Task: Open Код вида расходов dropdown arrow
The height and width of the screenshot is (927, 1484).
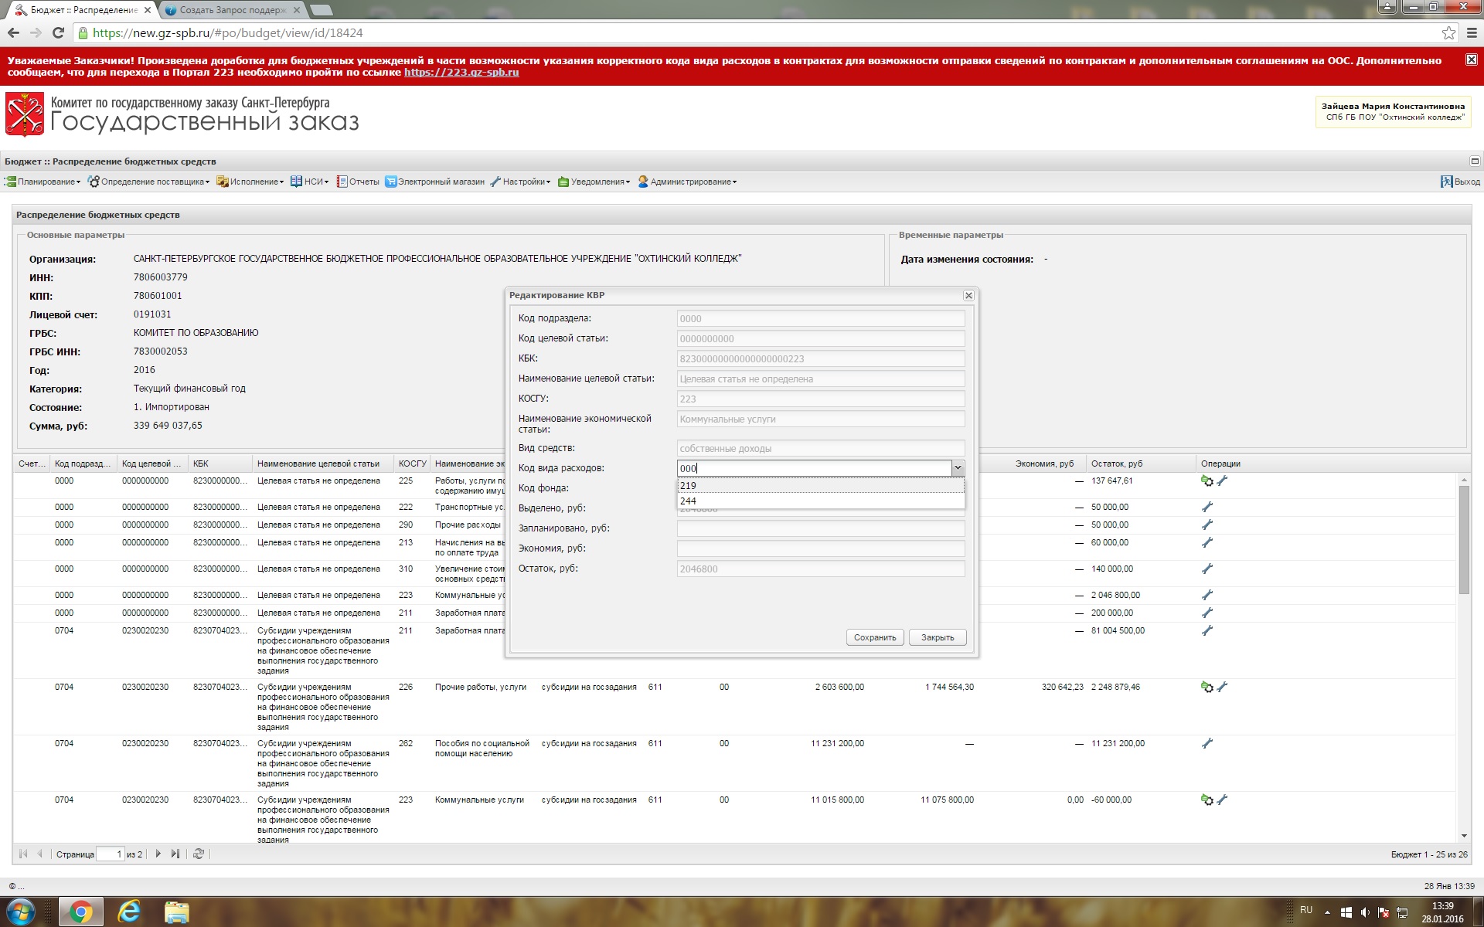Action: click(958, 468)
